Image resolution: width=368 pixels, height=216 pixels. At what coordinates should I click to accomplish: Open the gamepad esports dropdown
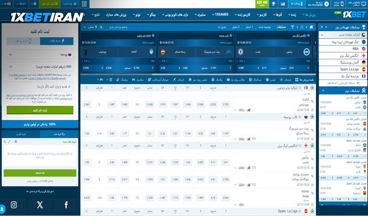100,79
